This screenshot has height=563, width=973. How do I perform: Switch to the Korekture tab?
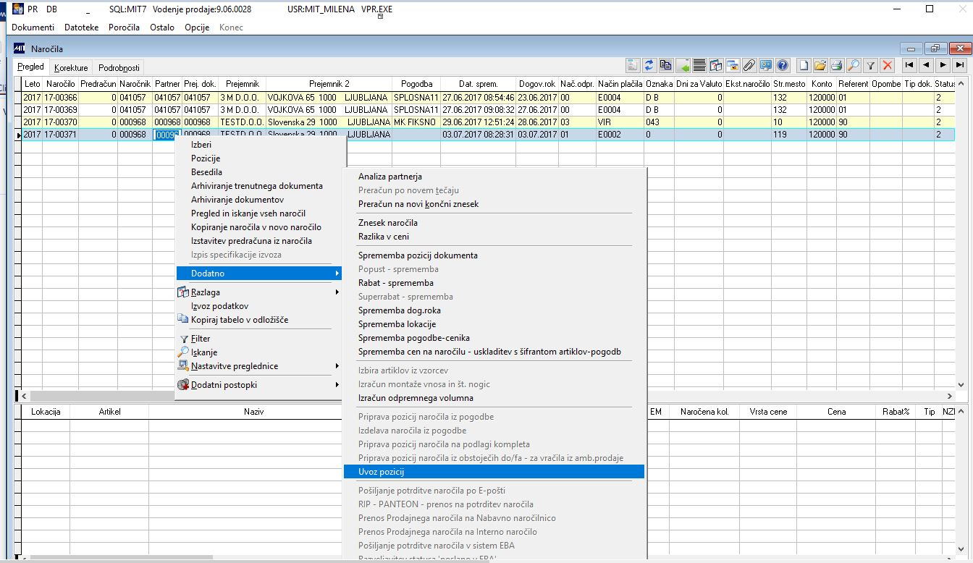click(x=71, y=67)
